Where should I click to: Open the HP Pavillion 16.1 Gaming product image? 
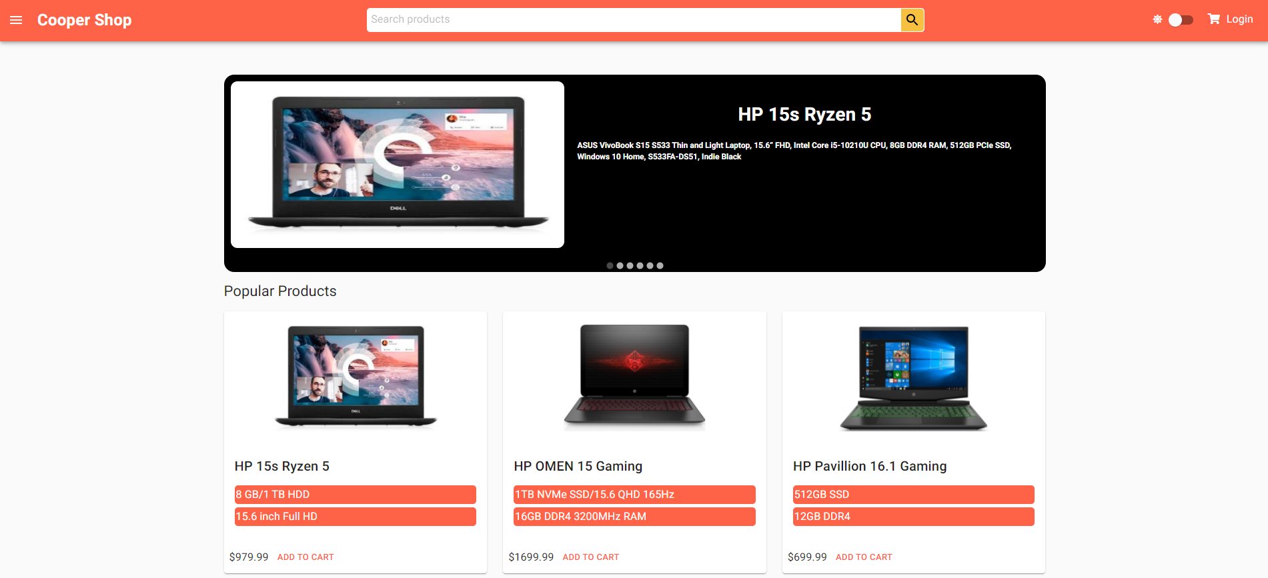[x=914, y=377]
